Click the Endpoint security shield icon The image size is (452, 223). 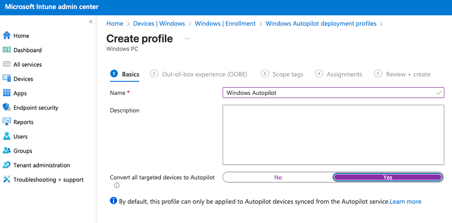[7, 107]
